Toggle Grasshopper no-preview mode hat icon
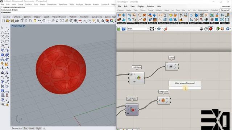This screenshot has height=130, width=232. click(201, 29)
